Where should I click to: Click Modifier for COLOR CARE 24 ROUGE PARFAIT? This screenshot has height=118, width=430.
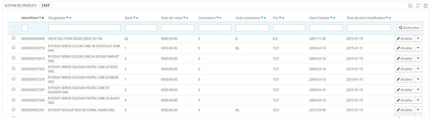(405, 58)
